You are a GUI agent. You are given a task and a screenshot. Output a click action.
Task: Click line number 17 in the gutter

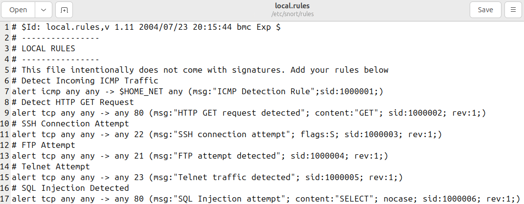pyautogui.click(x=5, y=198)
